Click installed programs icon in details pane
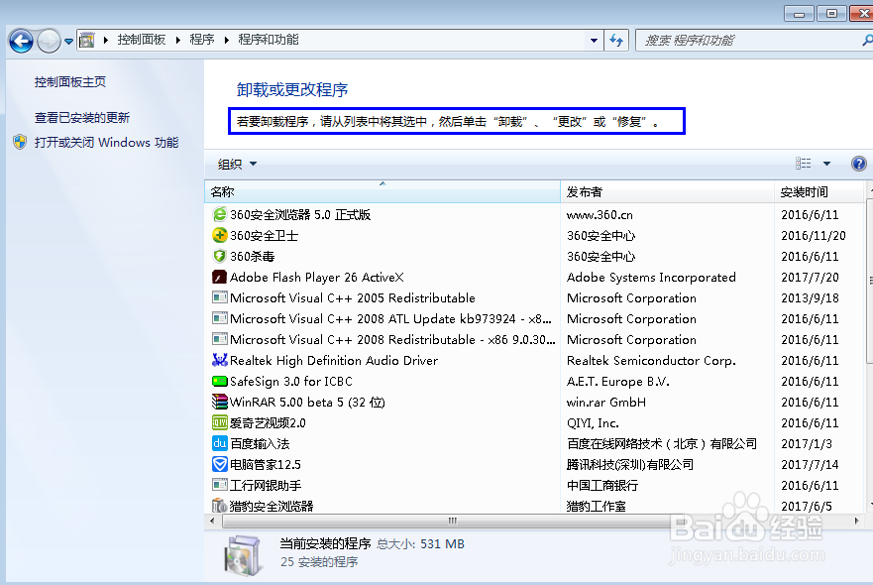The height and width of the screenshot is (585, 873). click(x=242, y=555)
